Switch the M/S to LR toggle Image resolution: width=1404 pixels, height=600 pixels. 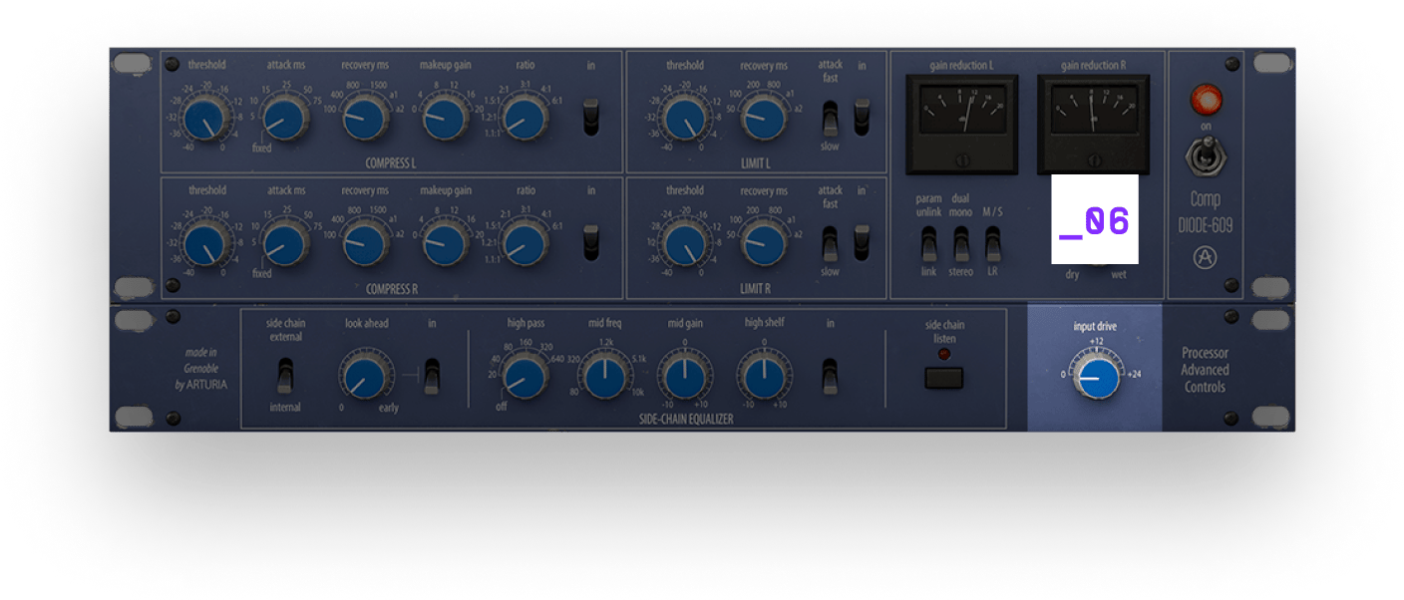[x=993, y=244]
